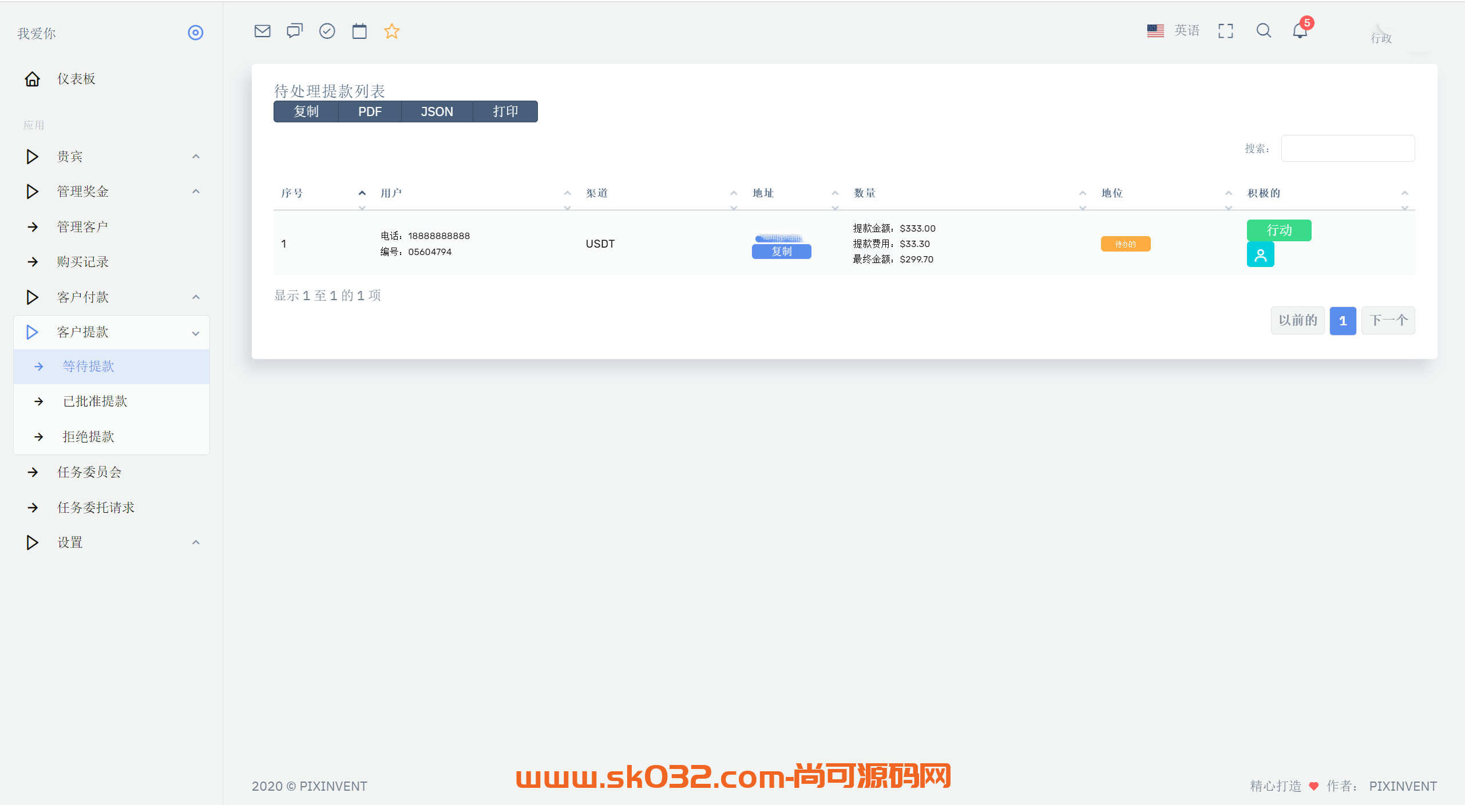Open the 任务委员会 menu item
This screenshot has height=805, width=1465.
click(112, 472)
